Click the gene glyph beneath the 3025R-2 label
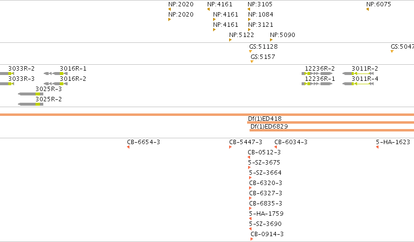The image size is (414, 242). (x=31, y=104)
